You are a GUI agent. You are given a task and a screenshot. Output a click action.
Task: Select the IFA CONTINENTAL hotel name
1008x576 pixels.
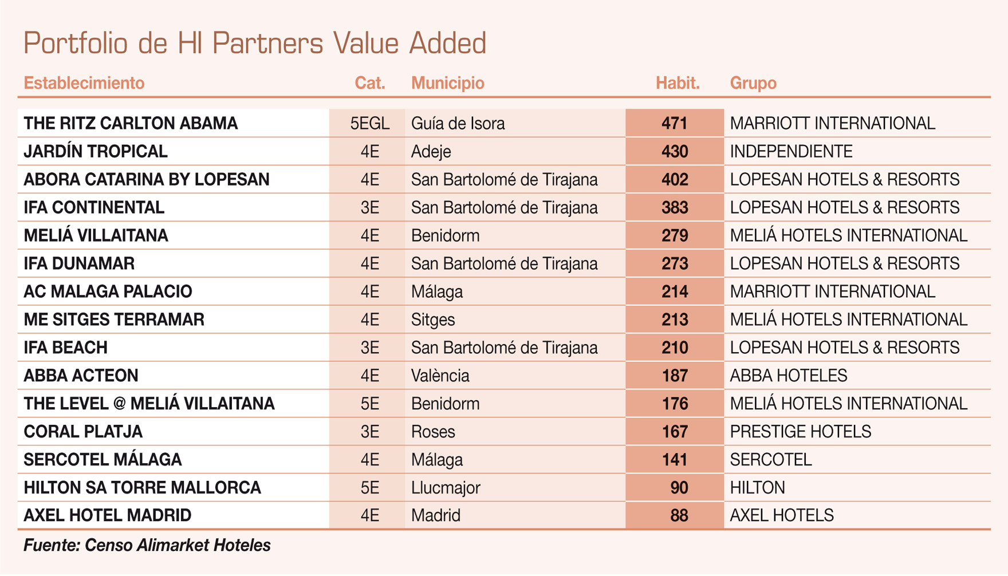[94, 207]
